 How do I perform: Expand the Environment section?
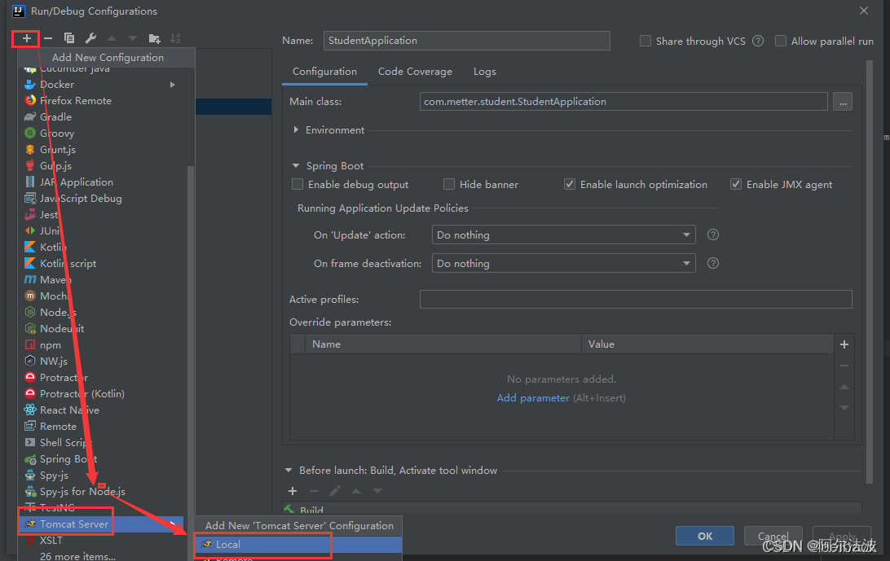(x=296, y=130)
